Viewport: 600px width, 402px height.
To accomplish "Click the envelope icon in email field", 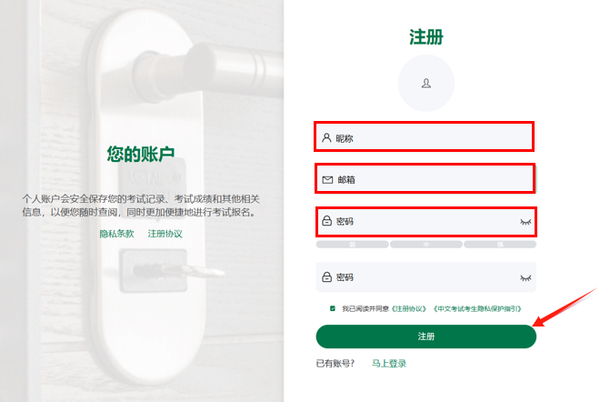I will [327, 179].
